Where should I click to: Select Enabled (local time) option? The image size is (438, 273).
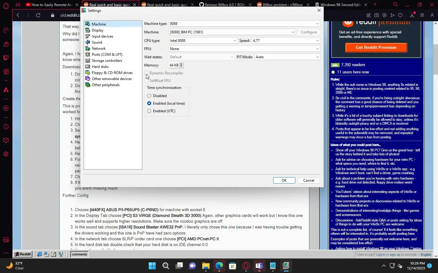tap(149, 103)
